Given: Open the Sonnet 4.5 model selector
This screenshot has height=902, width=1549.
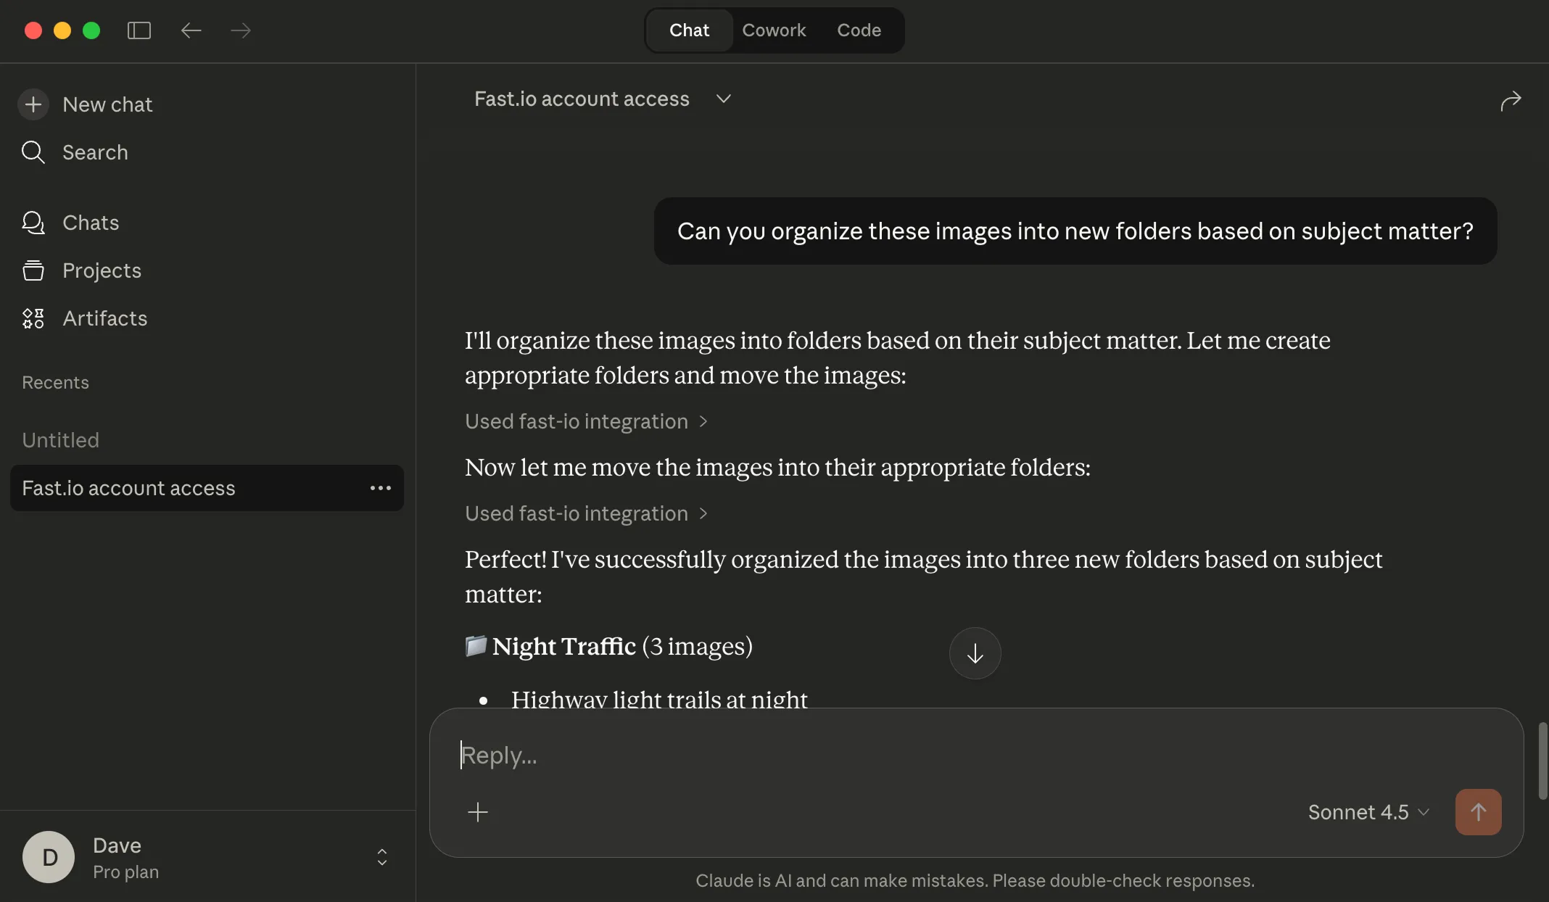Looking at the screenshot, I should pyautogui.click(x=1368, y=812).
